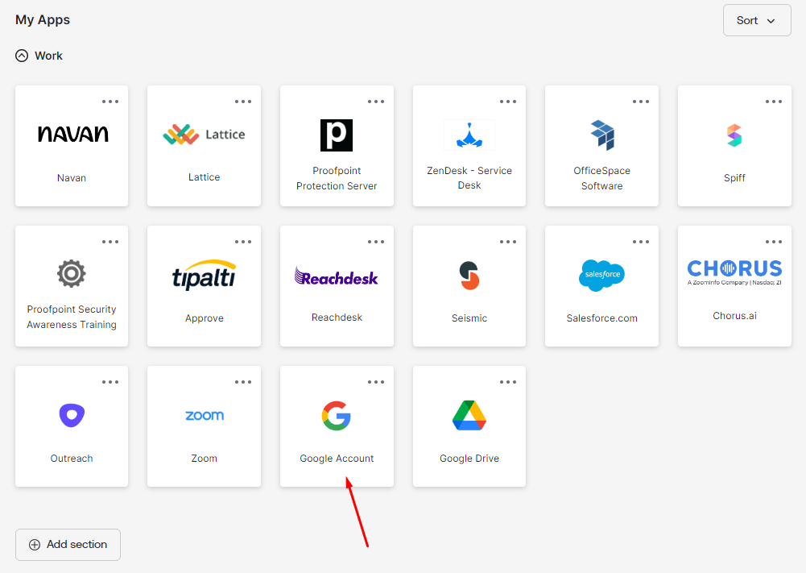This screenshot has height=573, width=806.
Task: Show more options on Google Drive card
Action: pos(508,382)
